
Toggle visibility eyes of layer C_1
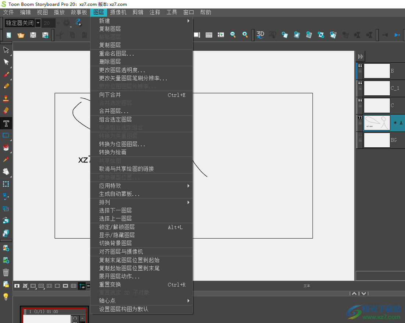click(x=360, y=83)
